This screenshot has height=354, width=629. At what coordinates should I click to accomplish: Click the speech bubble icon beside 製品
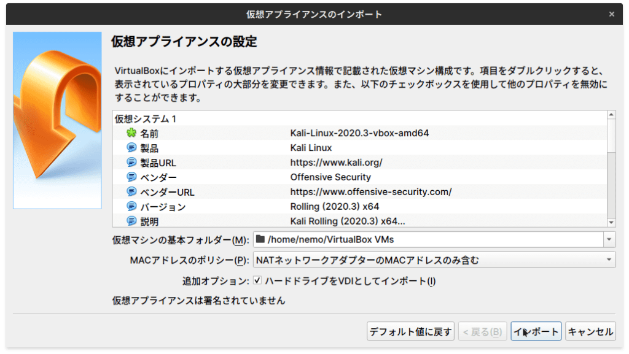pyautogui.click(x=131, y=147)
